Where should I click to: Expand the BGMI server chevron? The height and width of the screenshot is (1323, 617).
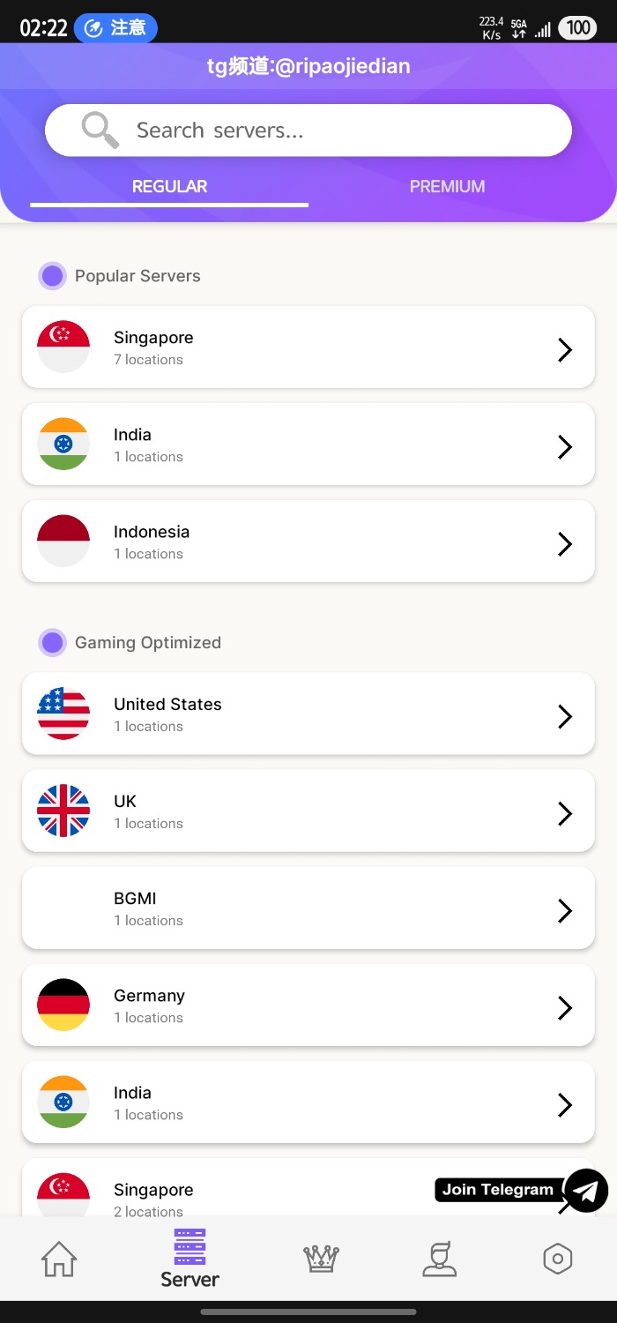tap(565, 911)
